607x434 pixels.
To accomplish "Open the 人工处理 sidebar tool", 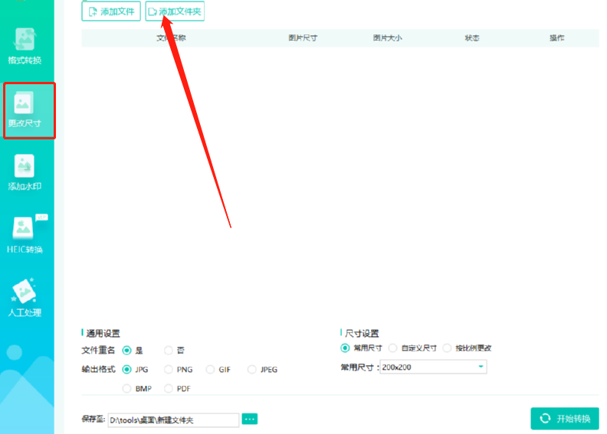I will coord(25,298).
